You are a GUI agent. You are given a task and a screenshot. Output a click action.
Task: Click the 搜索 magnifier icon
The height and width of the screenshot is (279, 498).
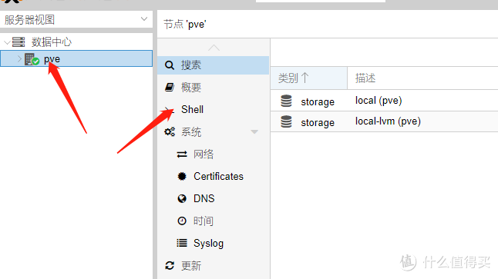point(170,65)
